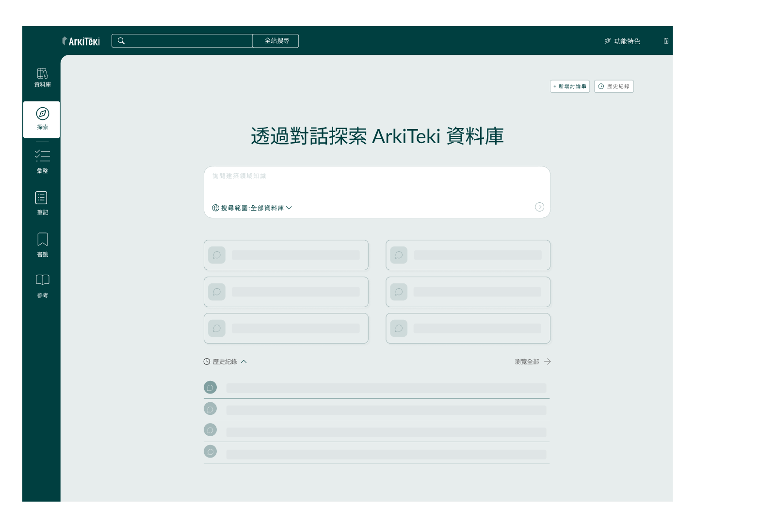Open 功能特色 rocket link
776x526 pixels.
click(x=622, y=41)
